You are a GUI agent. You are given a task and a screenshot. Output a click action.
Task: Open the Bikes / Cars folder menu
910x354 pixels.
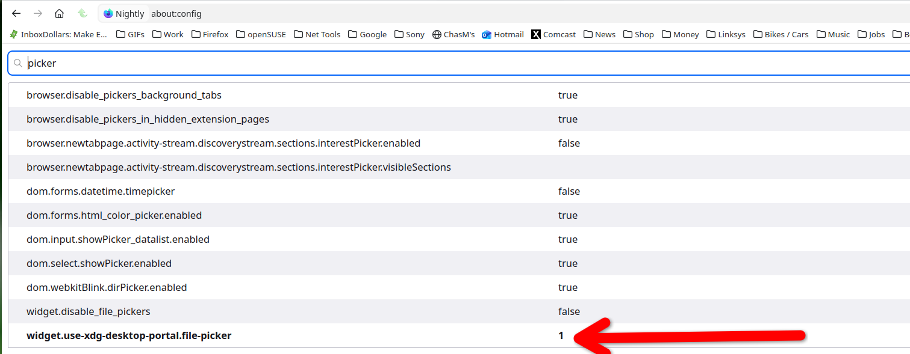click(781, 34)
